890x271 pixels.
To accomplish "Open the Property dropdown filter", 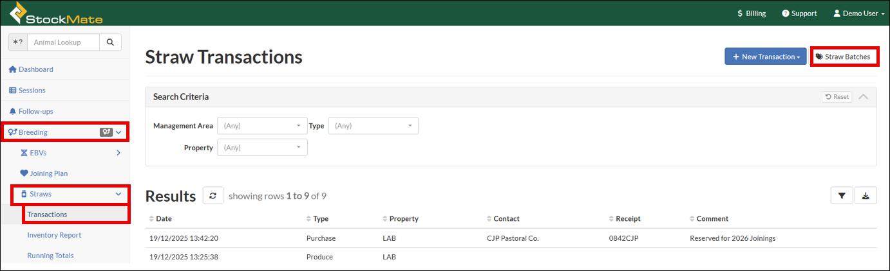I will (x=262, y=148).
